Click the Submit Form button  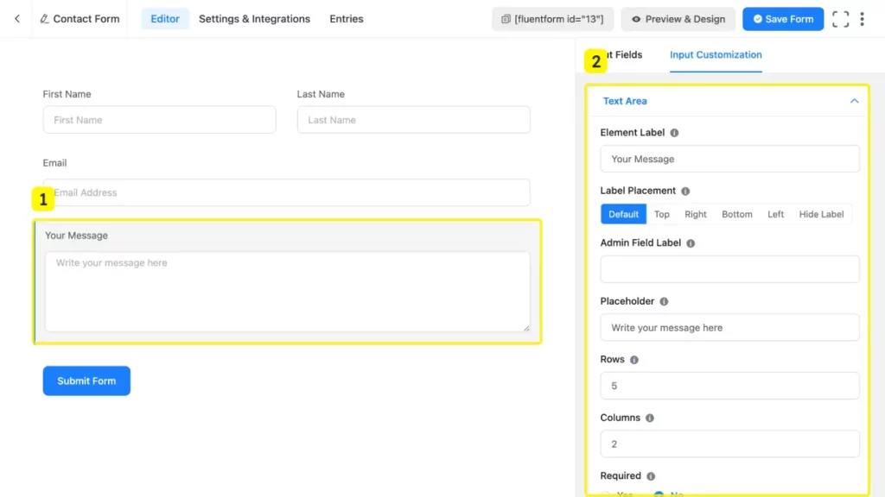tap(86, 381)
